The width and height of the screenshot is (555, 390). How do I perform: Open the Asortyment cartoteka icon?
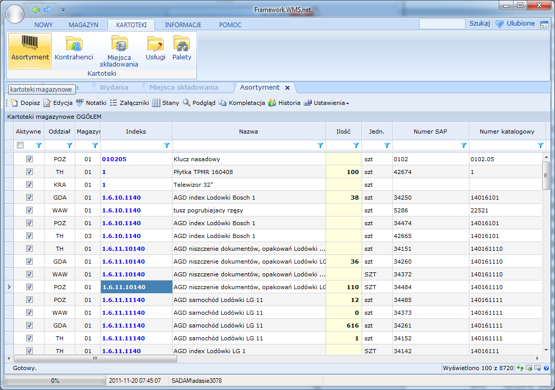tap(30, 49)
